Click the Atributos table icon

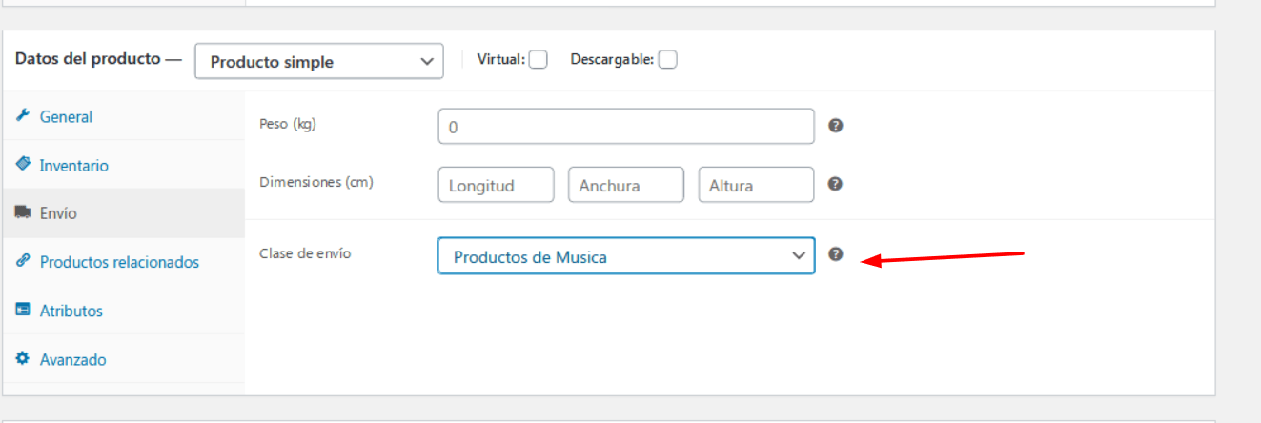23,310
